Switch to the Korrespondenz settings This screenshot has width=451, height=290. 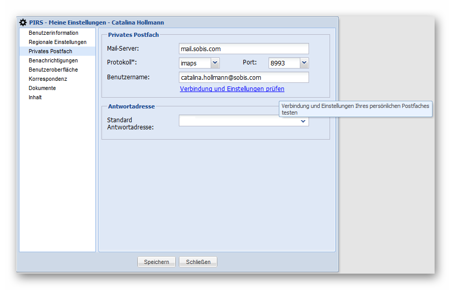[48, 79]
